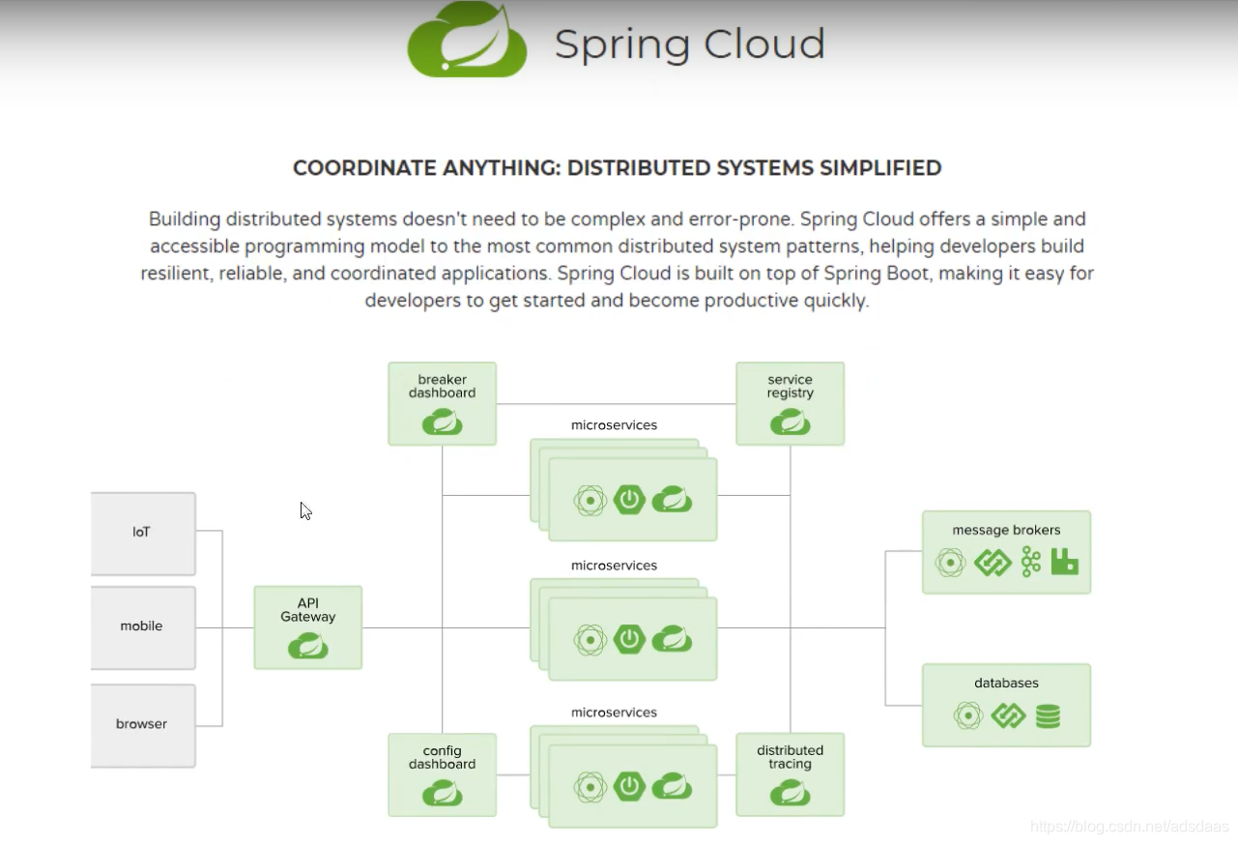The width and height of the screenshot is (1238, 844).
Task: Click the Reactor atom icon under message brokers
Action: click(950, 562)
